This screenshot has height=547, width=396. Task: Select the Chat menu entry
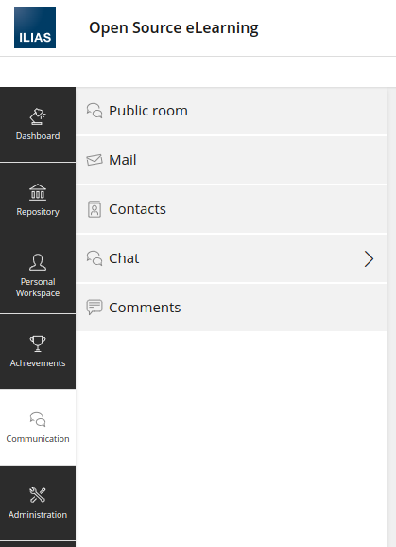click(232, 258)
